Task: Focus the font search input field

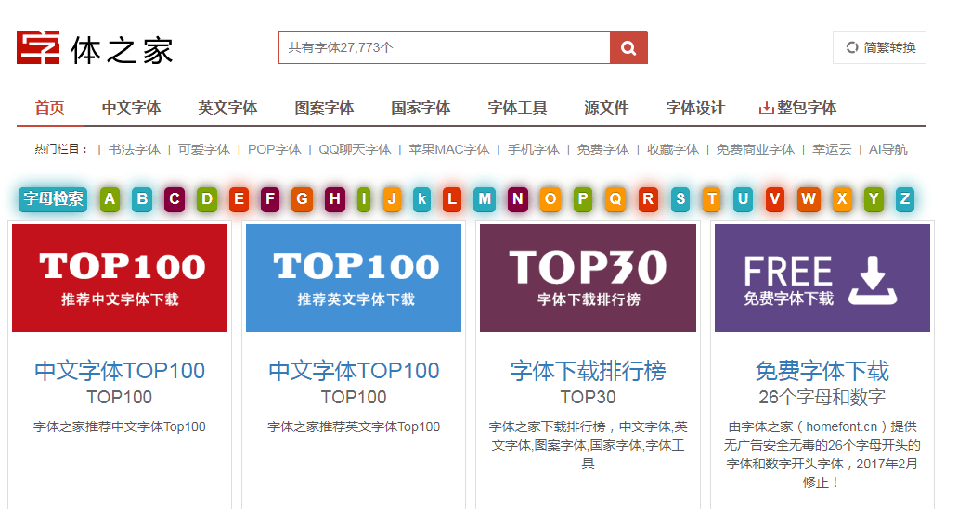Action: point(444,47)
